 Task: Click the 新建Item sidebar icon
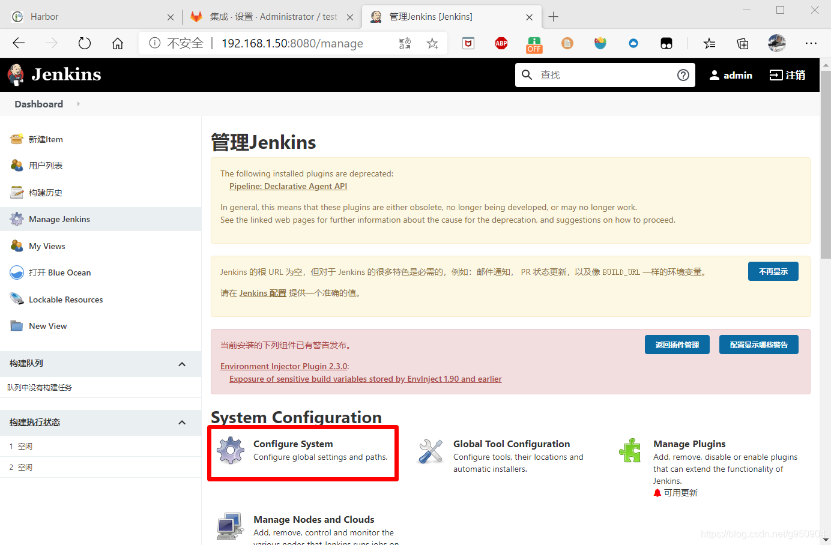pos(17,139)
